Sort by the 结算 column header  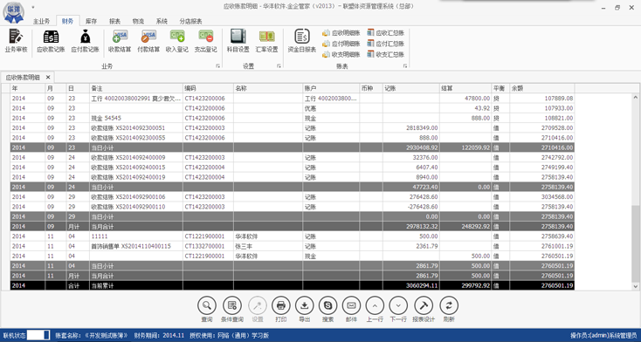pos(466,88)
